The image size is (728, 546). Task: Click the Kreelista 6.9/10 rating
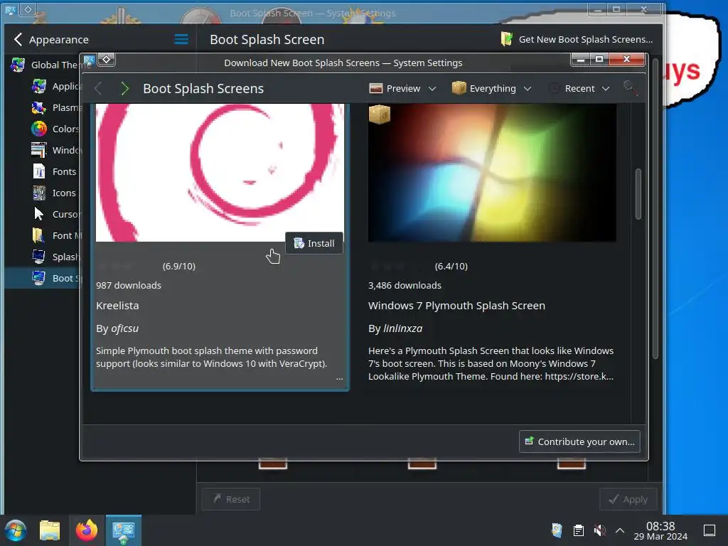click(178, 266)
